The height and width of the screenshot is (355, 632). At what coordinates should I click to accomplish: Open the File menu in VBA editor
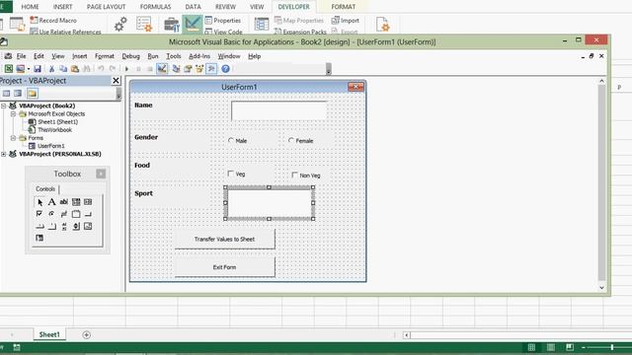(x=21, y=56)
